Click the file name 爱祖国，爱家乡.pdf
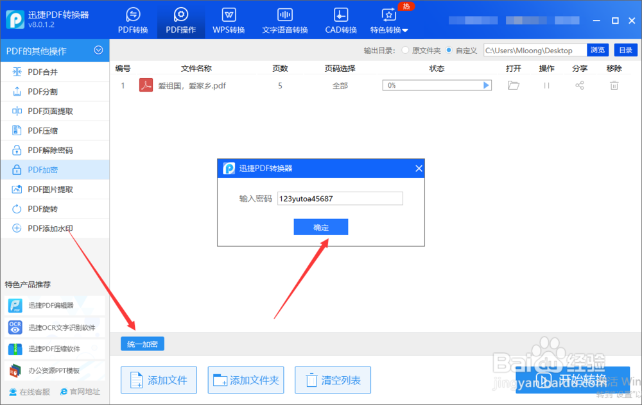Screen dimensions: 642x405 pyautogui.click(x=192, y=86)
